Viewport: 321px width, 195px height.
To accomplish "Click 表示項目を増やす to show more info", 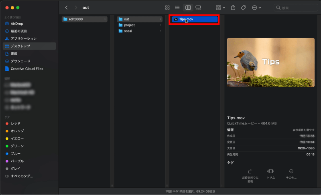I will point(303,130).
